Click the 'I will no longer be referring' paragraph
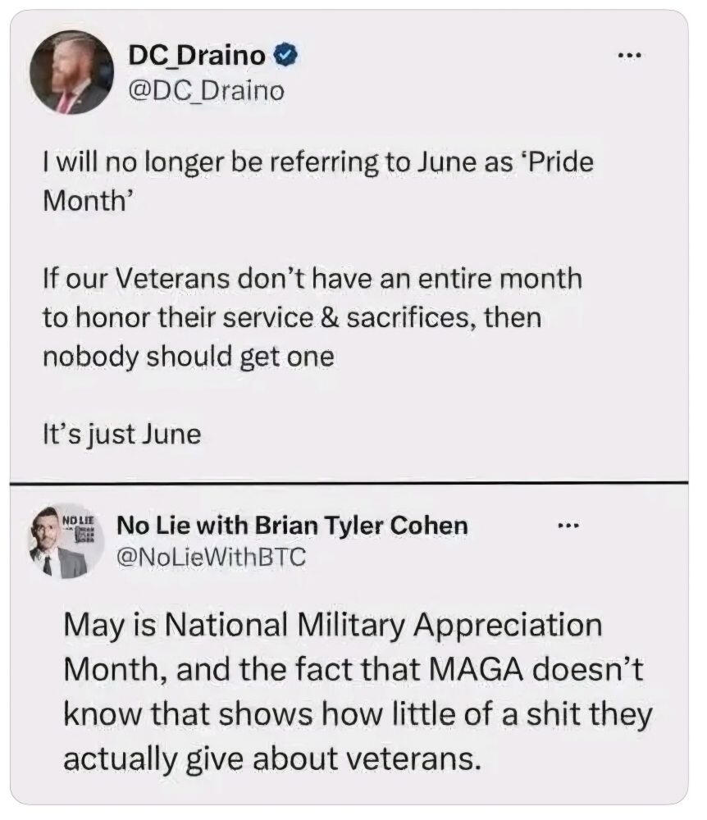The height and width of the screenshot is (820, 707). point(318,181)
